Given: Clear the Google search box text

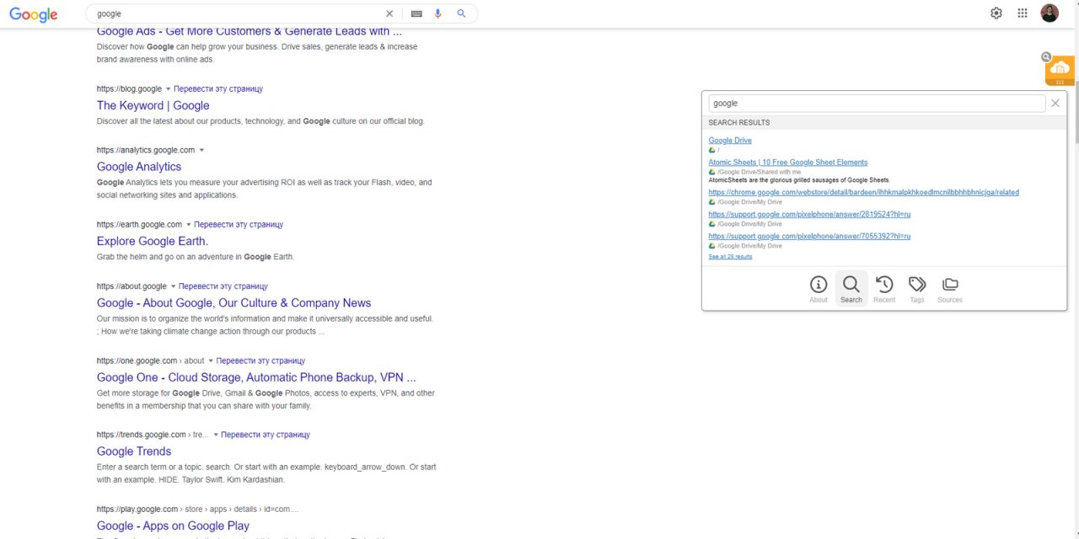Looking at the screenshot, I should [x=389, y=13].
